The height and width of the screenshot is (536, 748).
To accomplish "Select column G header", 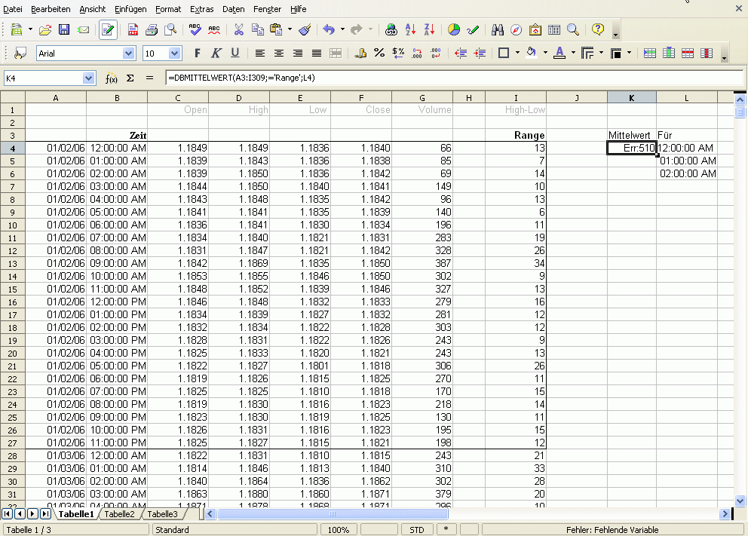I will point(422,97).
